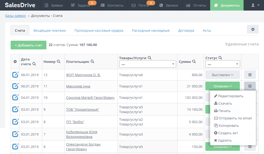
Task: Switch to Приходные кассовые ордера tab
Action: pos(99,30)
